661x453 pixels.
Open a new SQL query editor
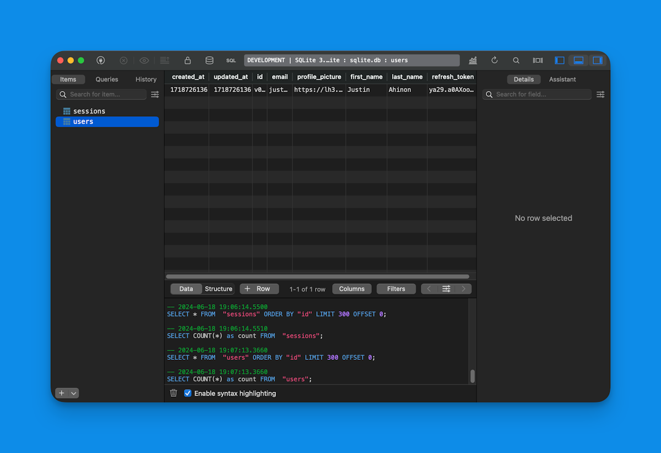pos(231,60)
